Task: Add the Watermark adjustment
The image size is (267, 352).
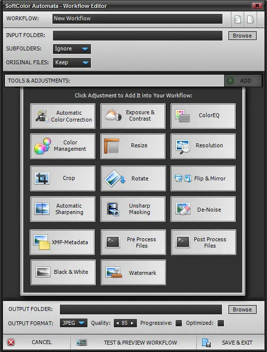Action: (133, 272)
